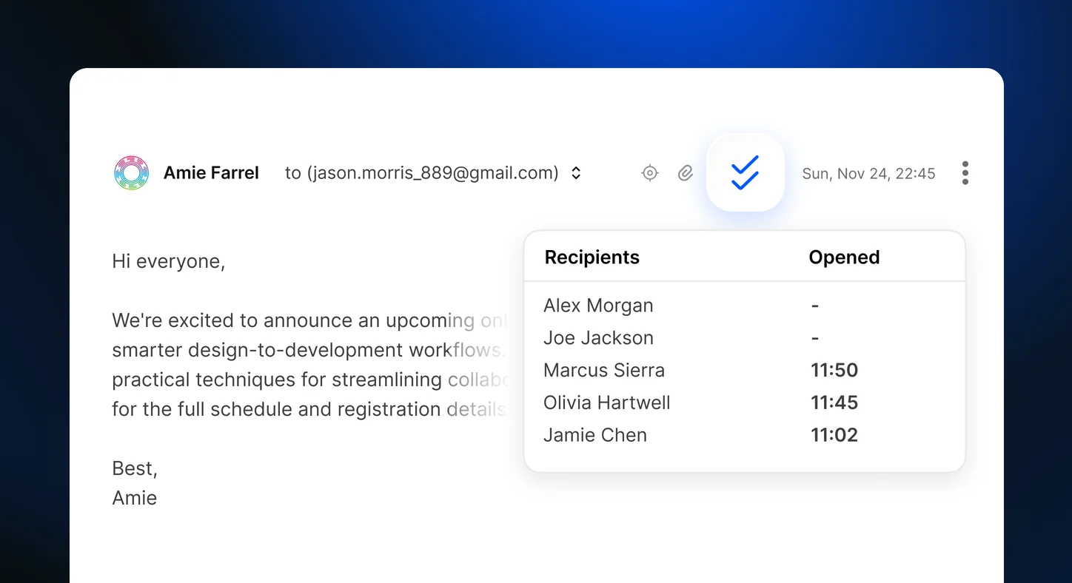
Task: Select recipient Marcus Sierra
Action: click(604, 371)
